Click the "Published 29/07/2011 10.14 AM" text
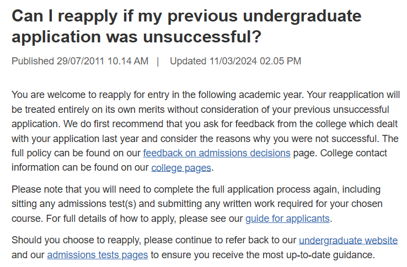 [x=80, y=61]
